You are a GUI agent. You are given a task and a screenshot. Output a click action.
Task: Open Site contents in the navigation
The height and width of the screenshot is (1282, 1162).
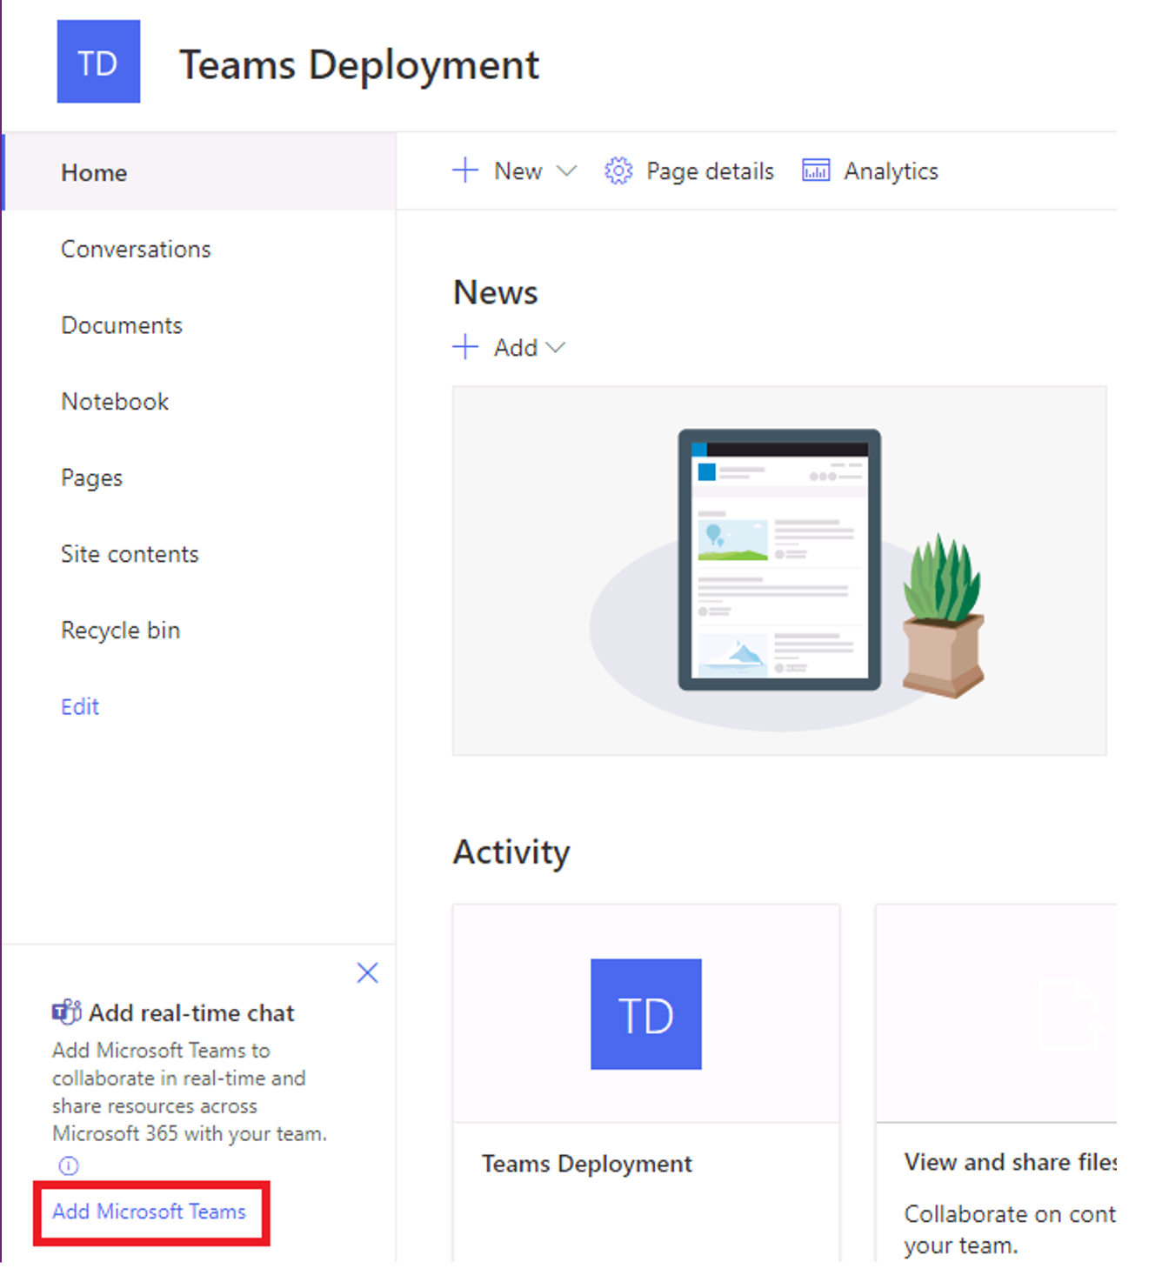tap(130, 554)
